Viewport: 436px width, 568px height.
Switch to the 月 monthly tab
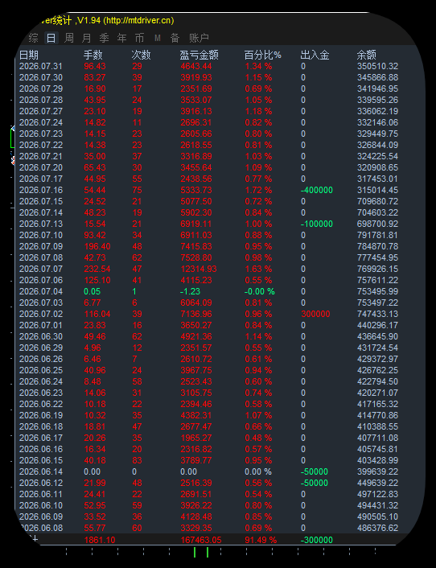pyautogui.click(x=87, y=38)
